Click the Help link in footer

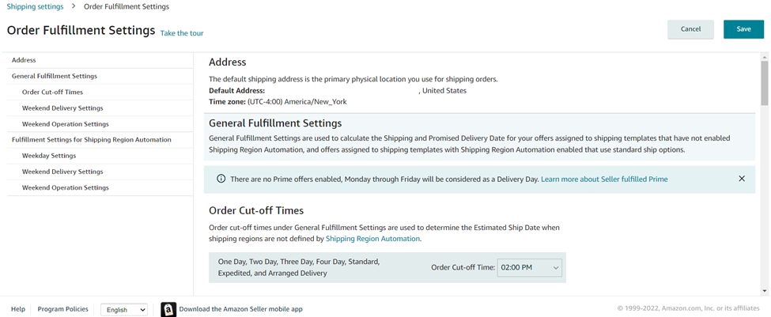[x=17, y=309]
